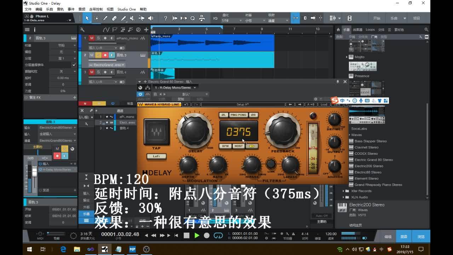This screenshot has height=255, width=453.
Task: Open the browser home icon
Action: (x=338, y=30)
